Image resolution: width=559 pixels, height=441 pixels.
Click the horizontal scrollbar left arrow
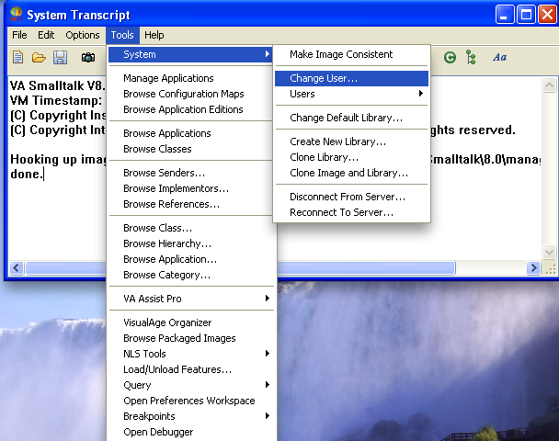click(17, 267)
